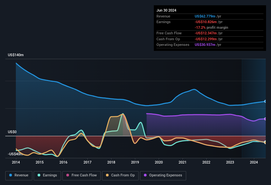Select the 2014 x-axis year label
The height and width of the screenshot is (185, 271).
tap(16, 162)
